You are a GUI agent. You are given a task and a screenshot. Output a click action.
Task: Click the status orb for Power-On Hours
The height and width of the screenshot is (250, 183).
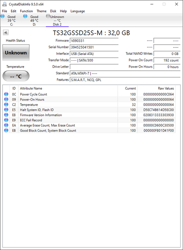(x=6, y=99)
